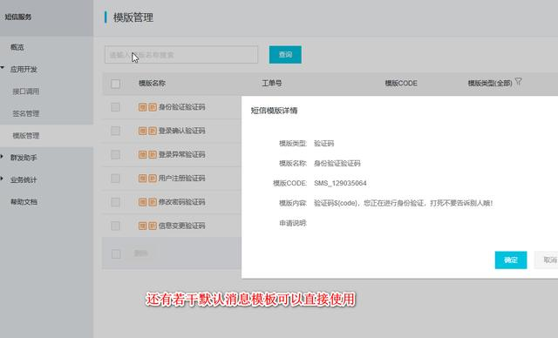This screenshot has width=558, height=338.
Task: Click the 模版管理 page heading
Action: 133,17
